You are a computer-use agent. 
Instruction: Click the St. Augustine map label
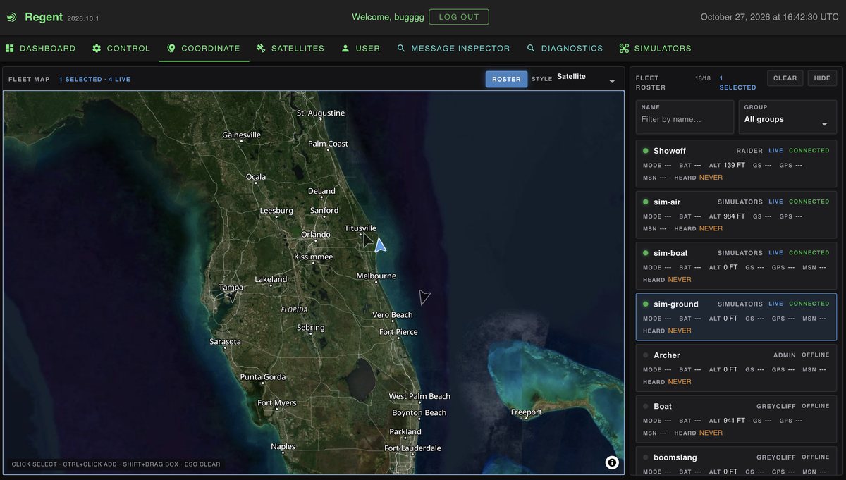[321, 113]
